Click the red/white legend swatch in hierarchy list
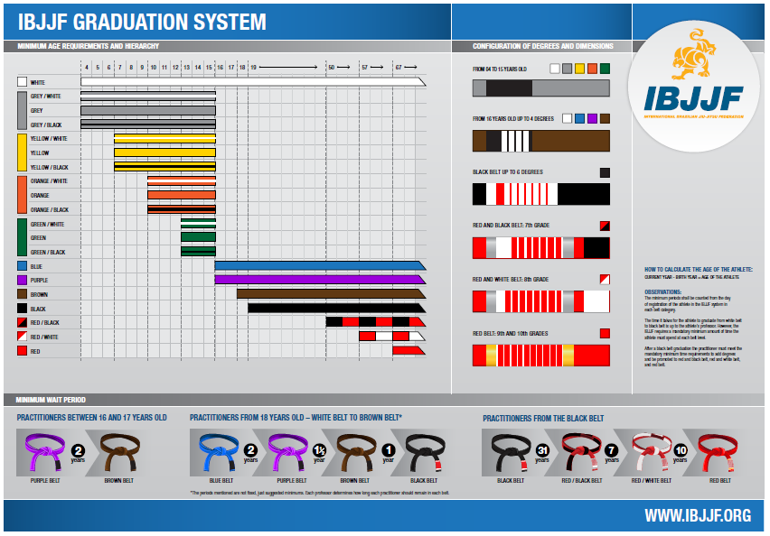This screenshot has width=770, height=536. point(22,337)
